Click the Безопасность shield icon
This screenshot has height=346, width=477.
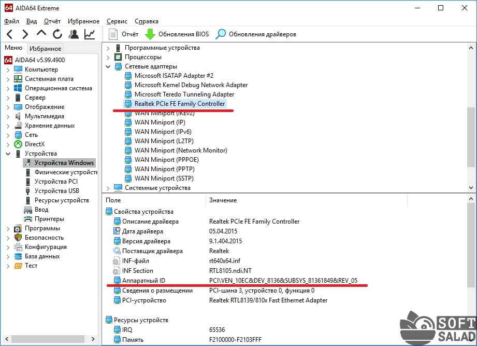pyautogui.click(x=18, y=238)
